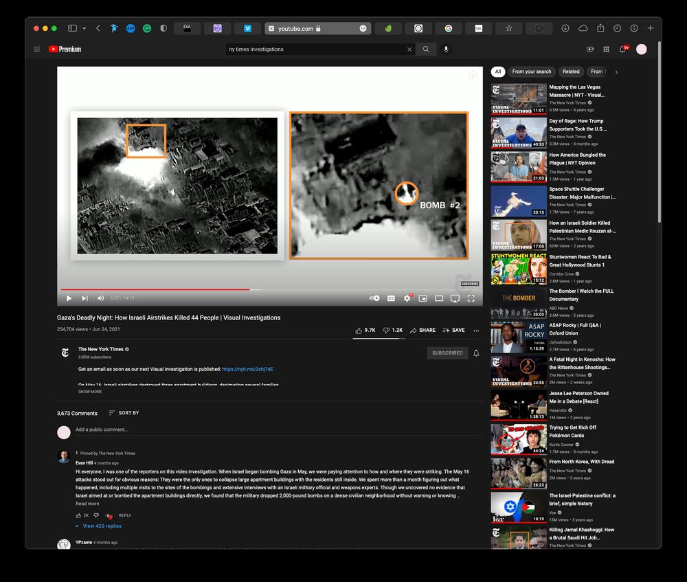Switch to the Google tab
Viewport: 687px width, 582px height.
tap(448, 28)
